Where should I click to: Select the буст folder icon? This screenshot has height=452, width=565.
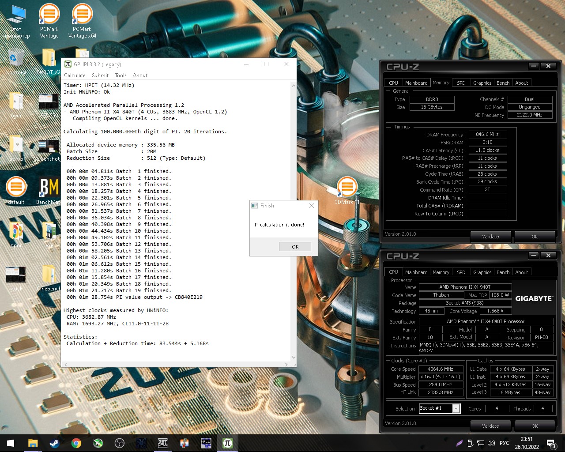16,105
